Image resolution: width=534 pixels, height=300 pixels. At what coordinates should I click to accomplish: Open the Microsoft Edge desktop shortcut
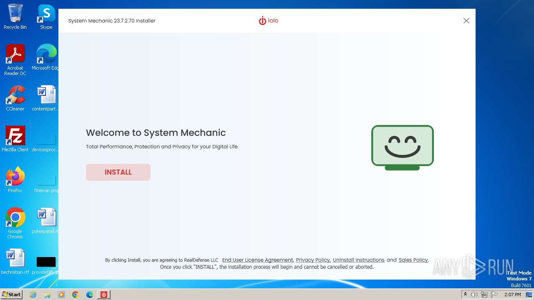[x=46, y=57]
